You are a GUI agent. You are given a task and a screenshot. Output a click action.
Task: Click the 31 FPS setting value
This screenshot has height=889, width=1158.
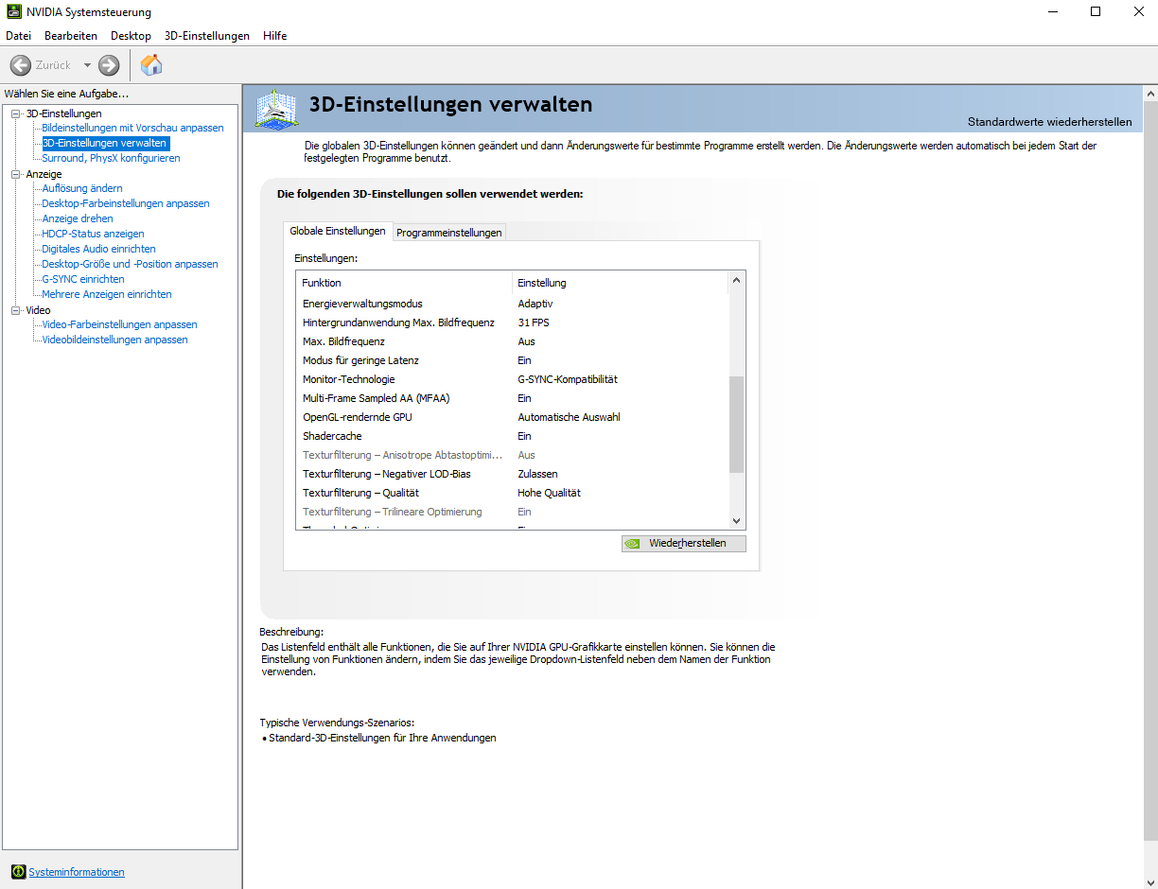534,322
